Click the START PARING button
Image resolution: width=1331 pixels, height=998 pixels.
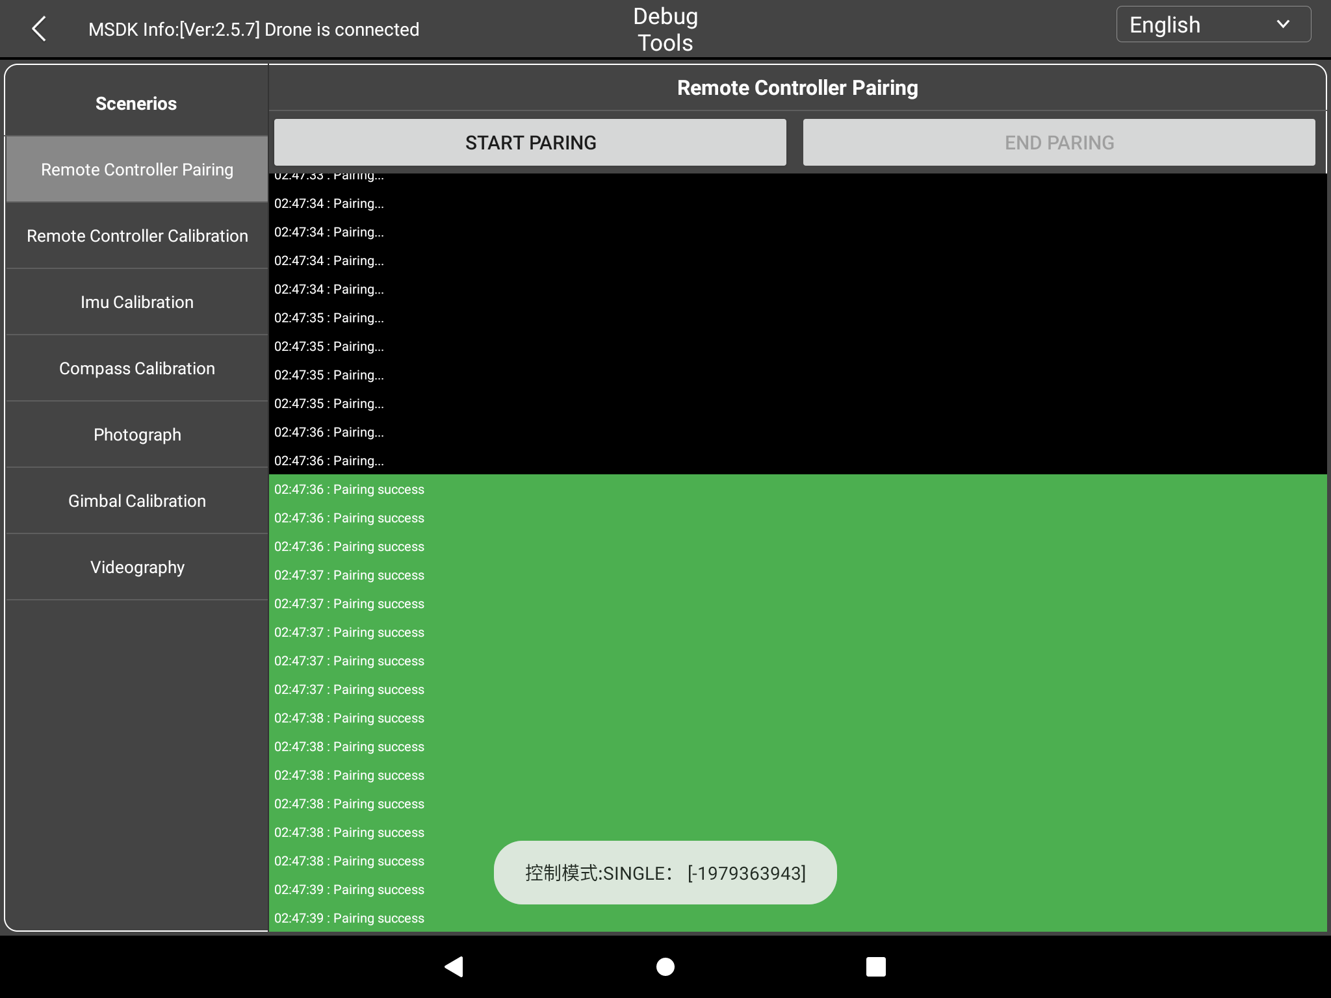(530, 142)
